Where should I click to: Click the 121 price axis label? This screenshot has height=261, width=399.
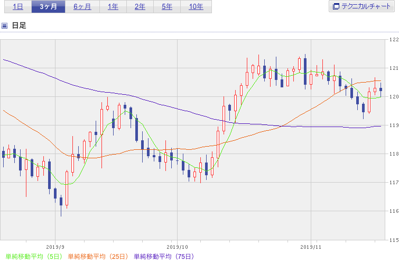394,68
